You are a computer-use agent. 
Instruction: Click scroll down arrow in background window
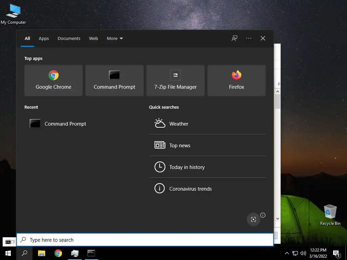tap(278, 218)
